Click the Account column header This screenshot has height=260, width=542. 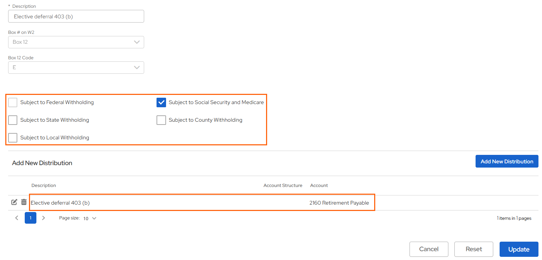[319, 186]
